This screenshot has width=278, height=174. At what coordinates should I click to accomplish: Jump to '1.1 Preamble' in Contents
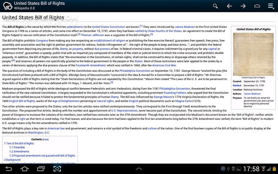coord(17,148)
